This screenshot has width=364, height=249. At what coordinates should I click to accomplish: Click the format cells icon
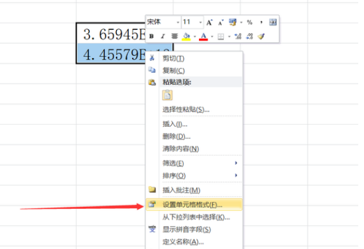[x=152, y=204]
